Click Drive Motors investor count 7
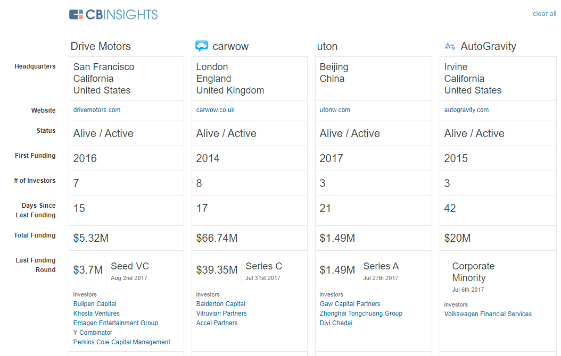Viewport: 561px width, 356px height. [76, 183]
